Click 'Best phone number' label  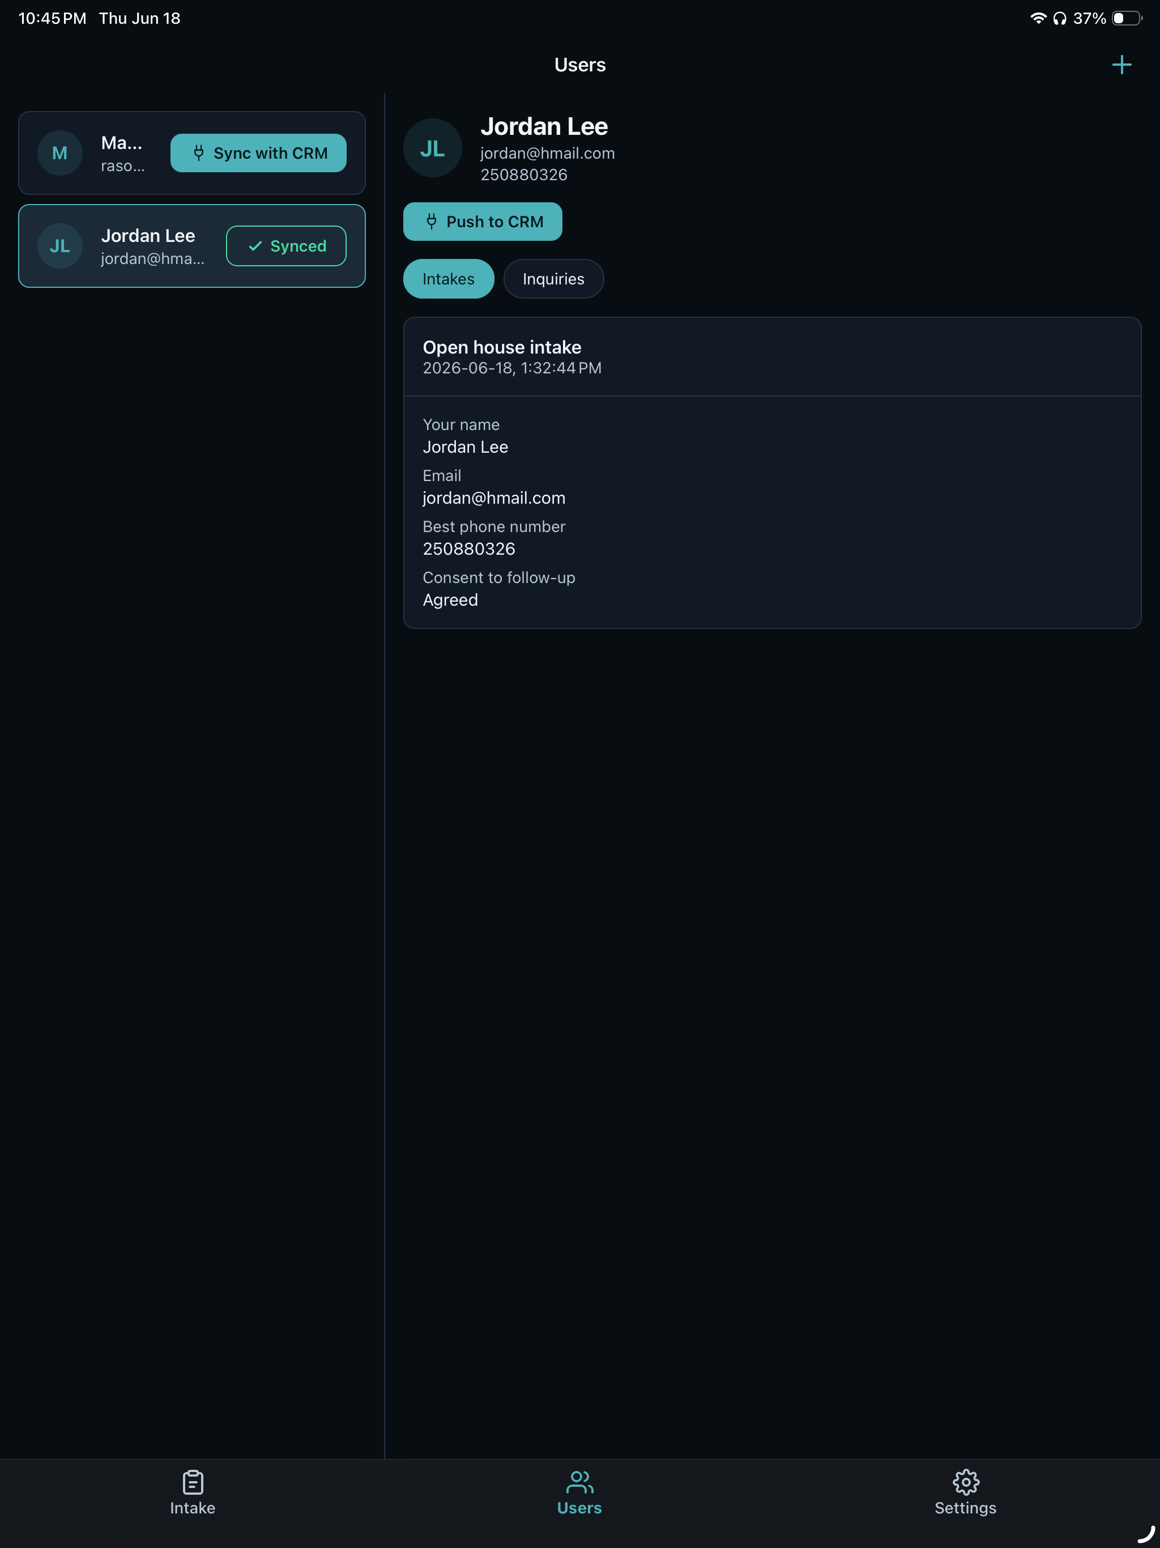tap(493, 526)
